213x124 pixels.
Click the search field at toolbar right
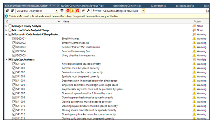(207, 11)
